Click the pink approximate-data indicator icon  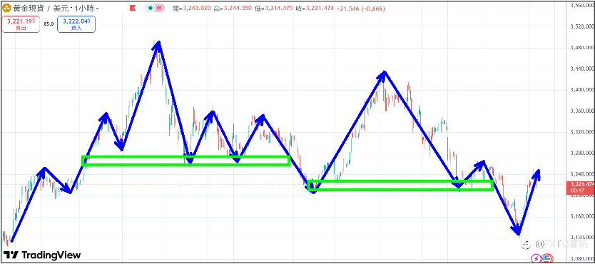pos(160,8)
